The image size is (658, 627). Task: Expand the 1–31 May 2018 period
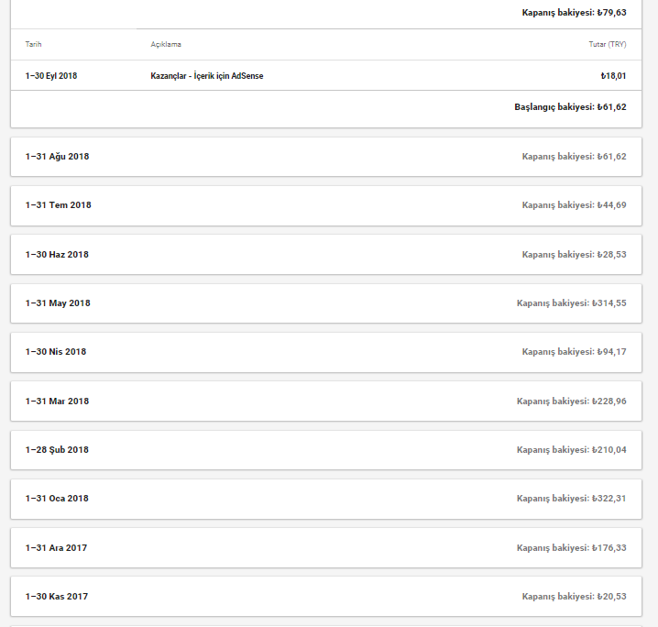pos(326,303)
